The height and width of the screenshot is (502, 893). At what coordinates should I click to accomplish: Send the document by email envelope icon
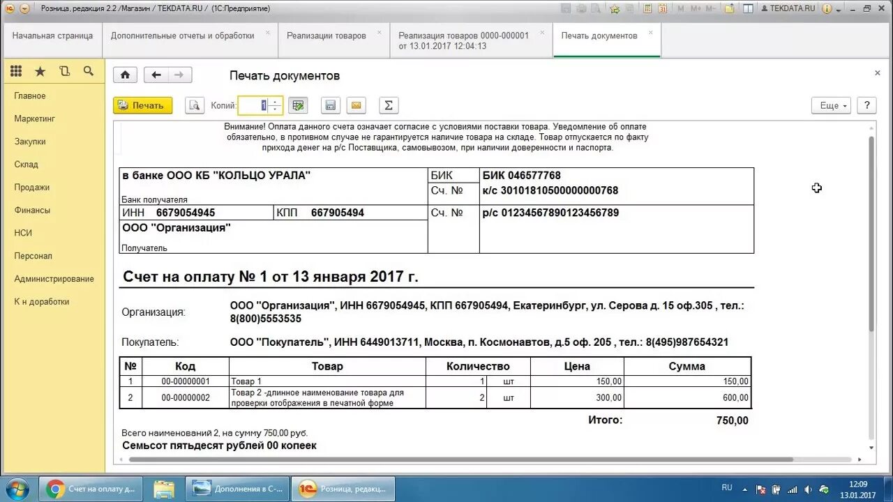(x=357, y=105)
